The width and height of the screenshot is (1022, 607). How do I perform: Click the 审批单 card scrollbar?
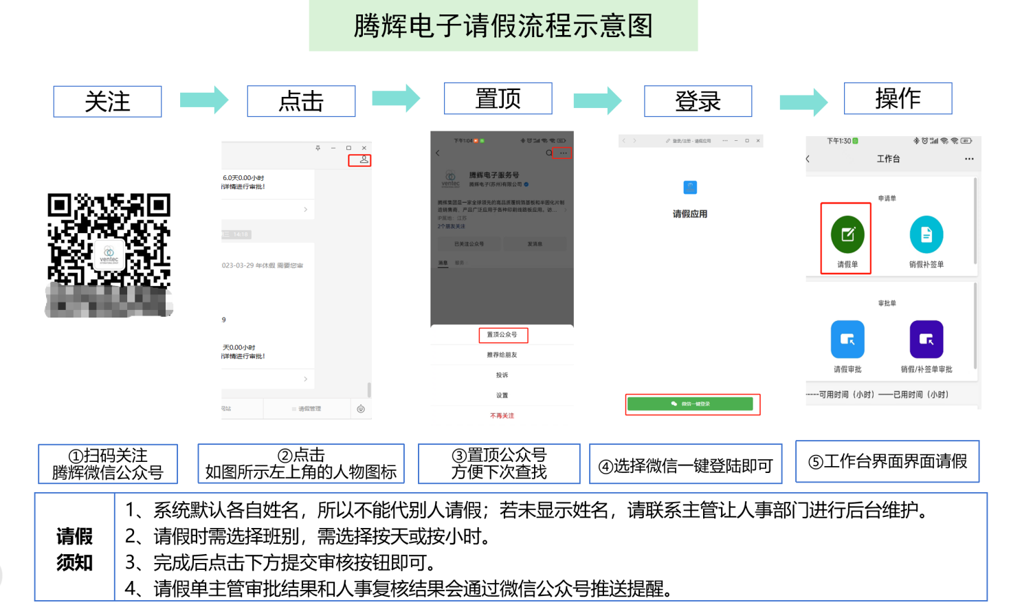click(x=975, y=327)
